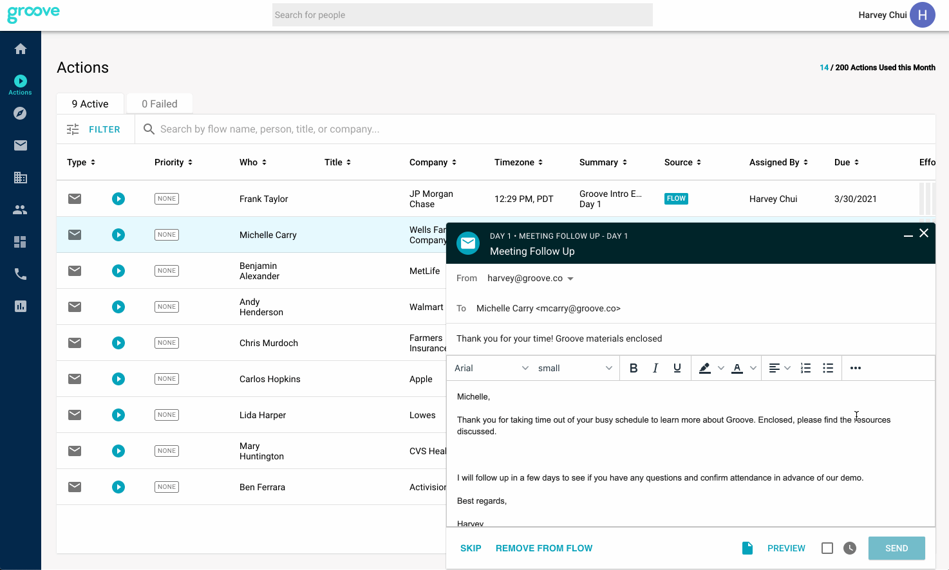Click SKIP in the email composer

pos(471,548)
